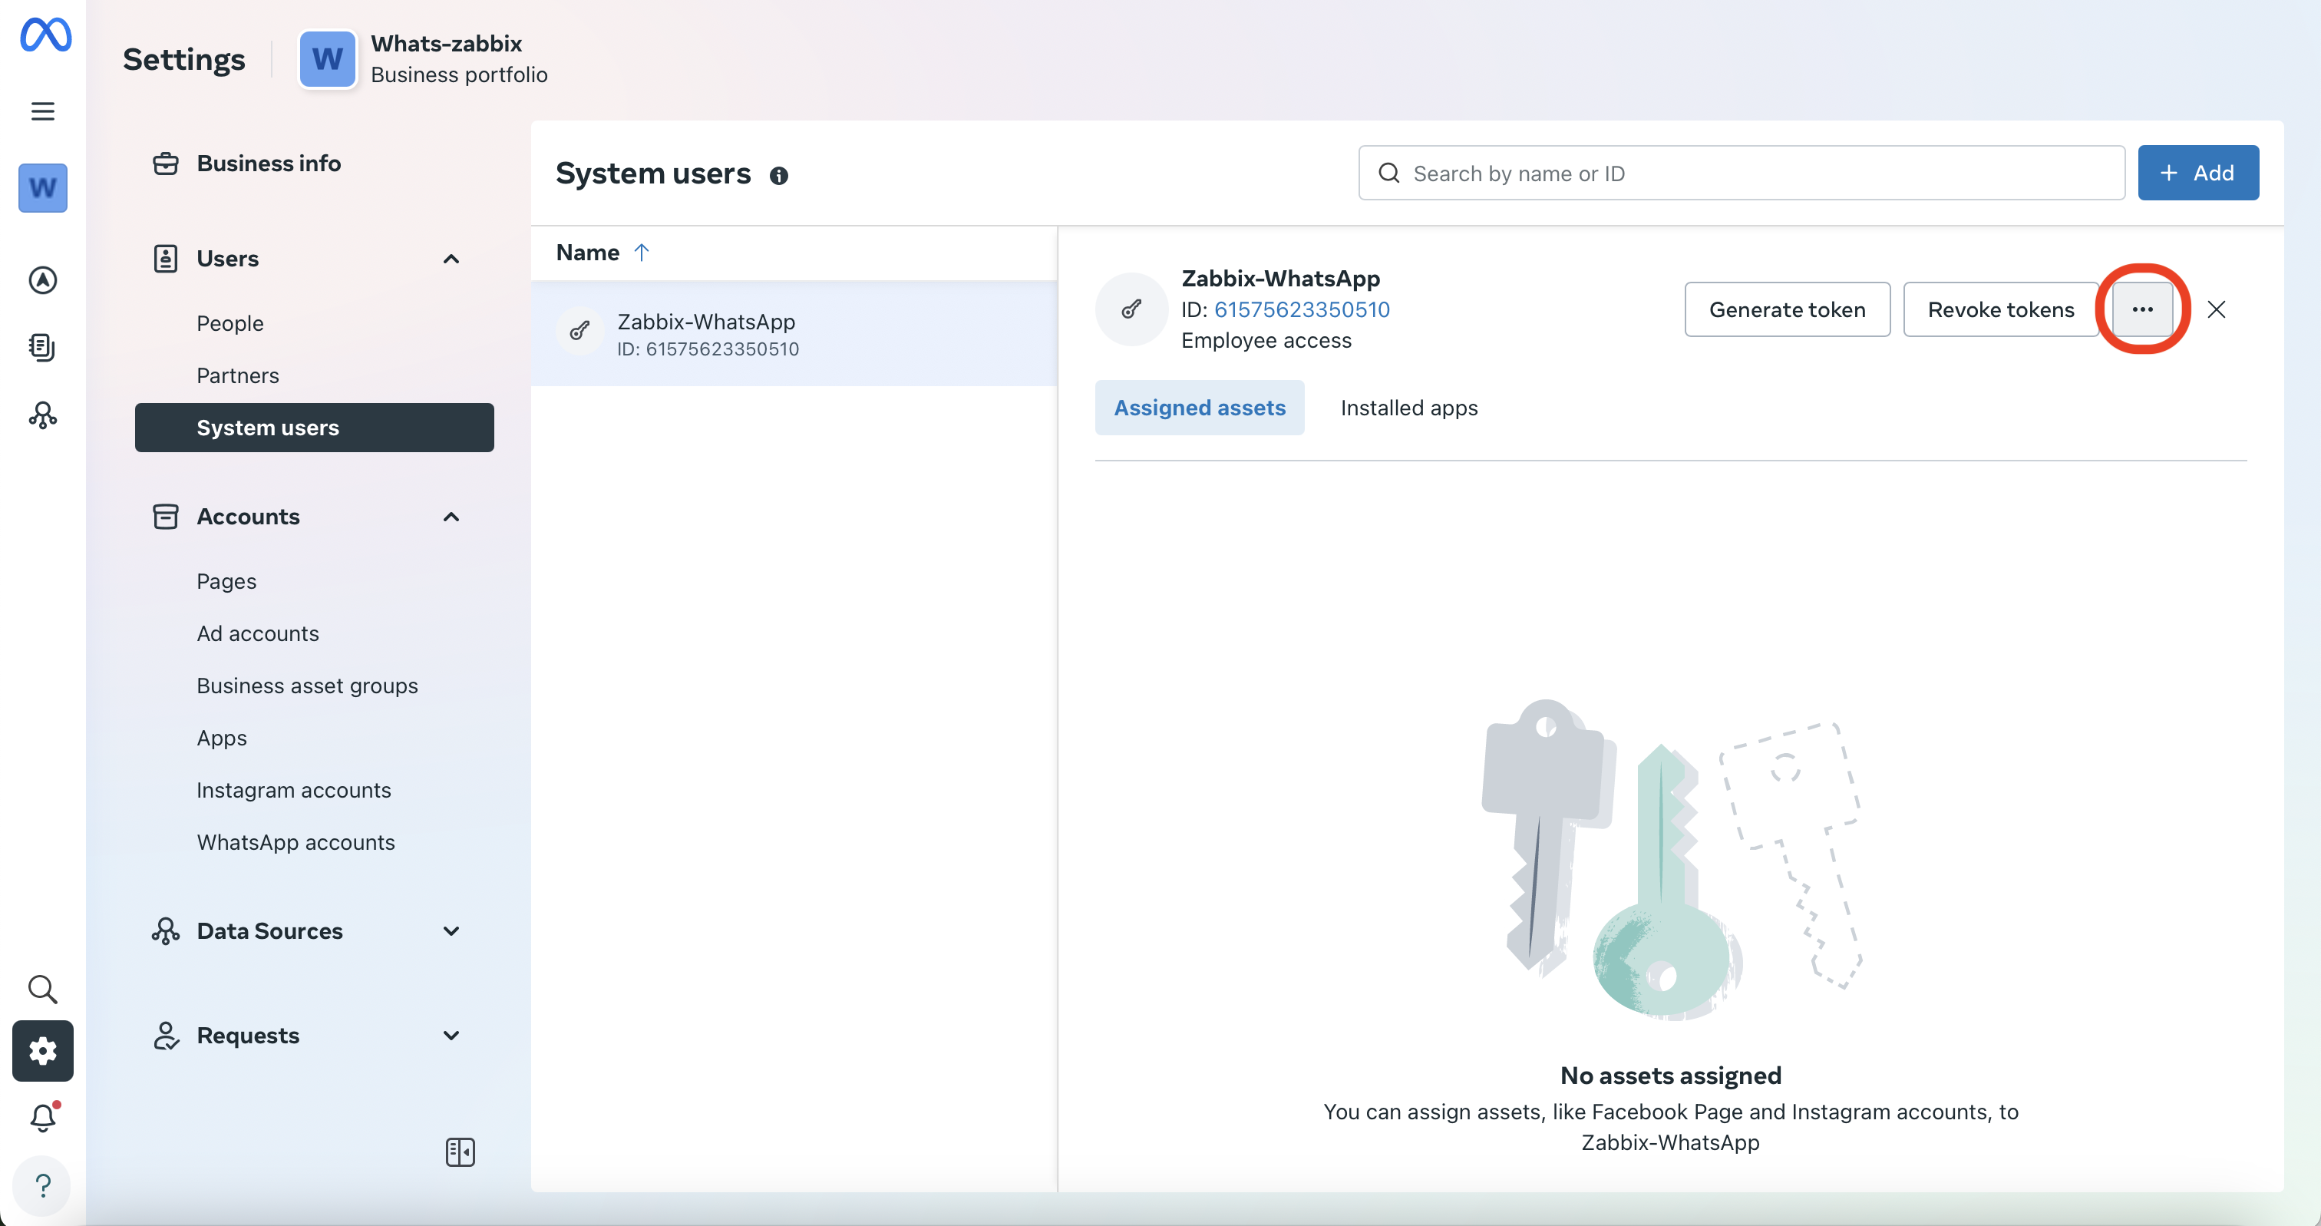Go to People under Users
The height and width of the screenshot is (1226, 2321).
click(x=229, y=324)
